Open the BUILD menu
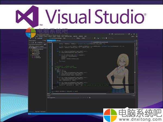 coord(46,36)
